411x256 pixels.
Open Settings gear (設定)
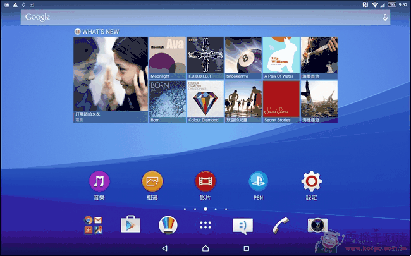pos(311,181)
